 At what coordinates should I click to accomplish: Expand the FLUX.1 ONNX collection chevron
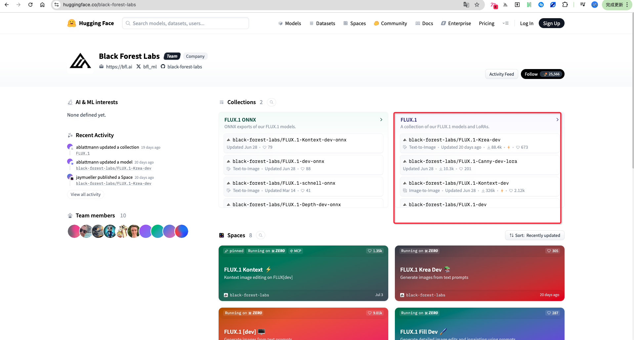point(381,120)
